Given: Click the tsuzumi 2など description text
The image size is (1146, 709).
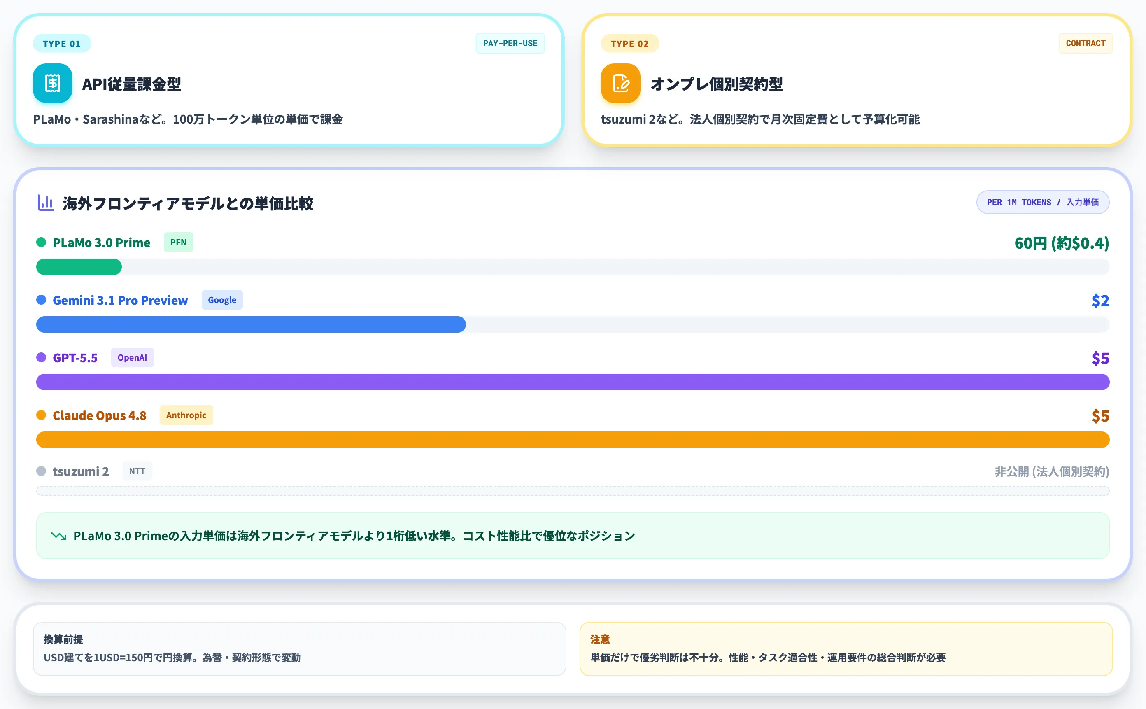Looking at the screenshot, I should (x=760, y=119).
